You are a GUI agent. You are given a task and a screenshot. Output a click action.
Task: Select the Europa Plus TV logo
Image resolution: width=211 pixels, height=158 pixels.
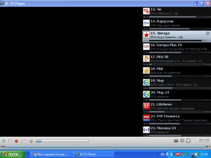146,47
